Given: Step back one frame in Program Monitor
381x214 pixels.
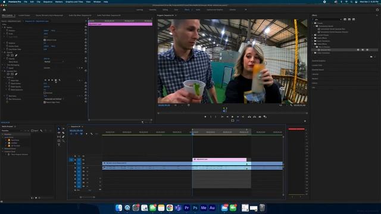Looking at the screenshot, I should (x=227, y=117).
